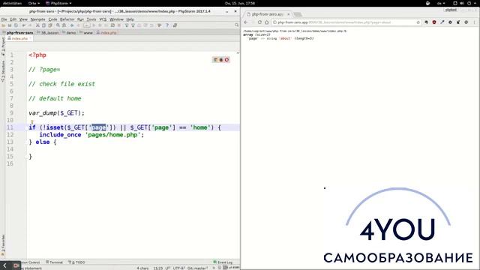Open the Chrome three-dot menu
The height and width of the screenshot is (270, 480).
tap(475, 22)
